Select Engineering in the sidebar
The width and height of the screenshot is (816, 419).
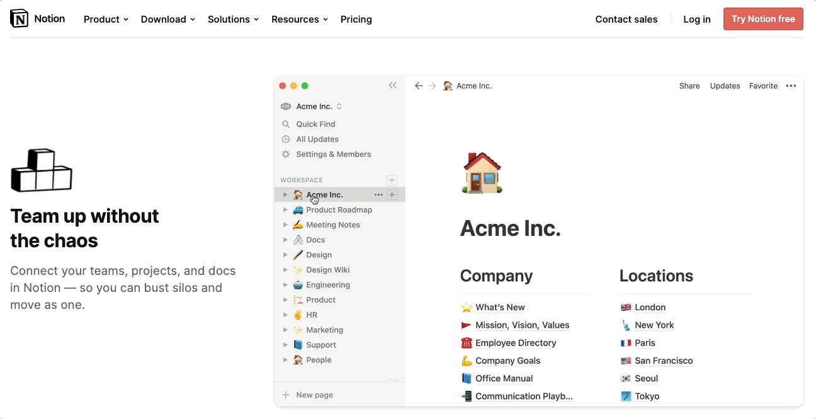(x=327, y=285)
